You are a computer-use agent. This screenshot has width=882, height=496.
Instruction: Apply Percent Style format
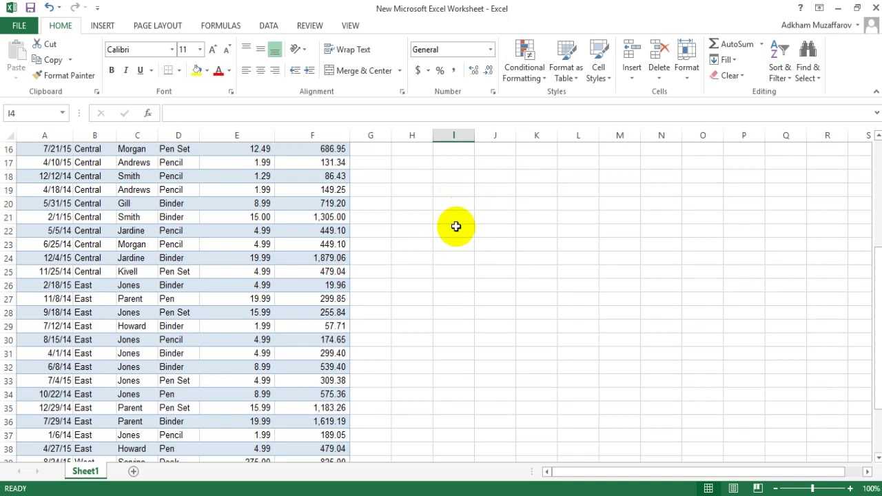click(x=440, y=71)
